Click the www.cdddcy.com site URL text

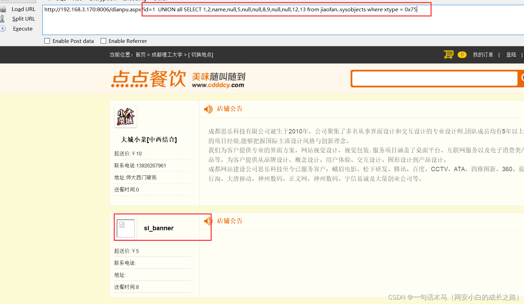(x=218, y=85)
